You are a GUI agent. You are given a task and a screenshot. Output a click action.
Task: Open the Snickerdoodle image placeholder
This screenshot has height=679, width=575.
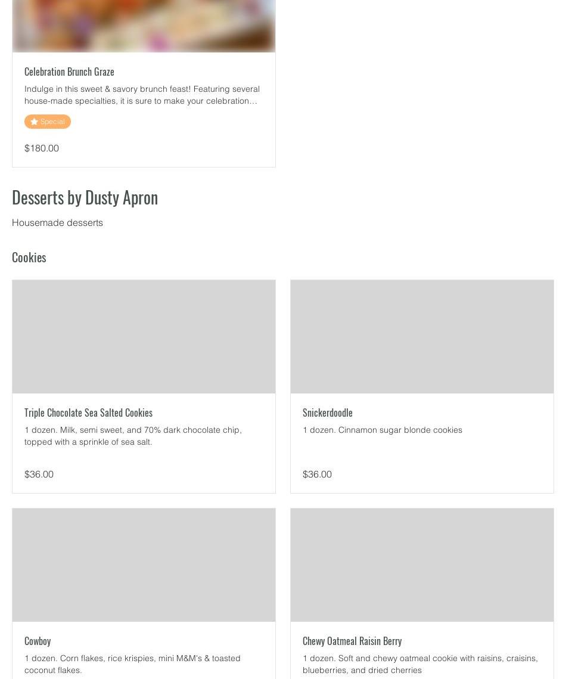click(422, 336)
